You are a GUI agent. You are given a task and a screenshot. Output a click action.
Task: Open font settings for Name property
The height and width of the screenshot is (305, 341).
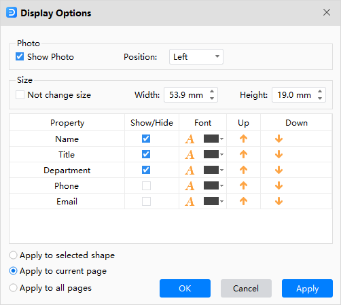pyautogui.click(x=190, y=139)
